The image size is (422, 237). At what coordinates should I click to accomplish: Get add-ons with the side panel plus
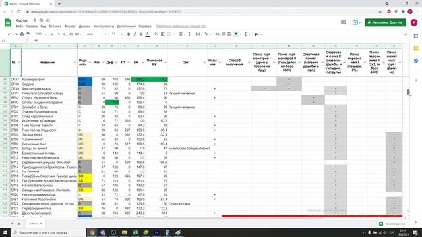416,80
